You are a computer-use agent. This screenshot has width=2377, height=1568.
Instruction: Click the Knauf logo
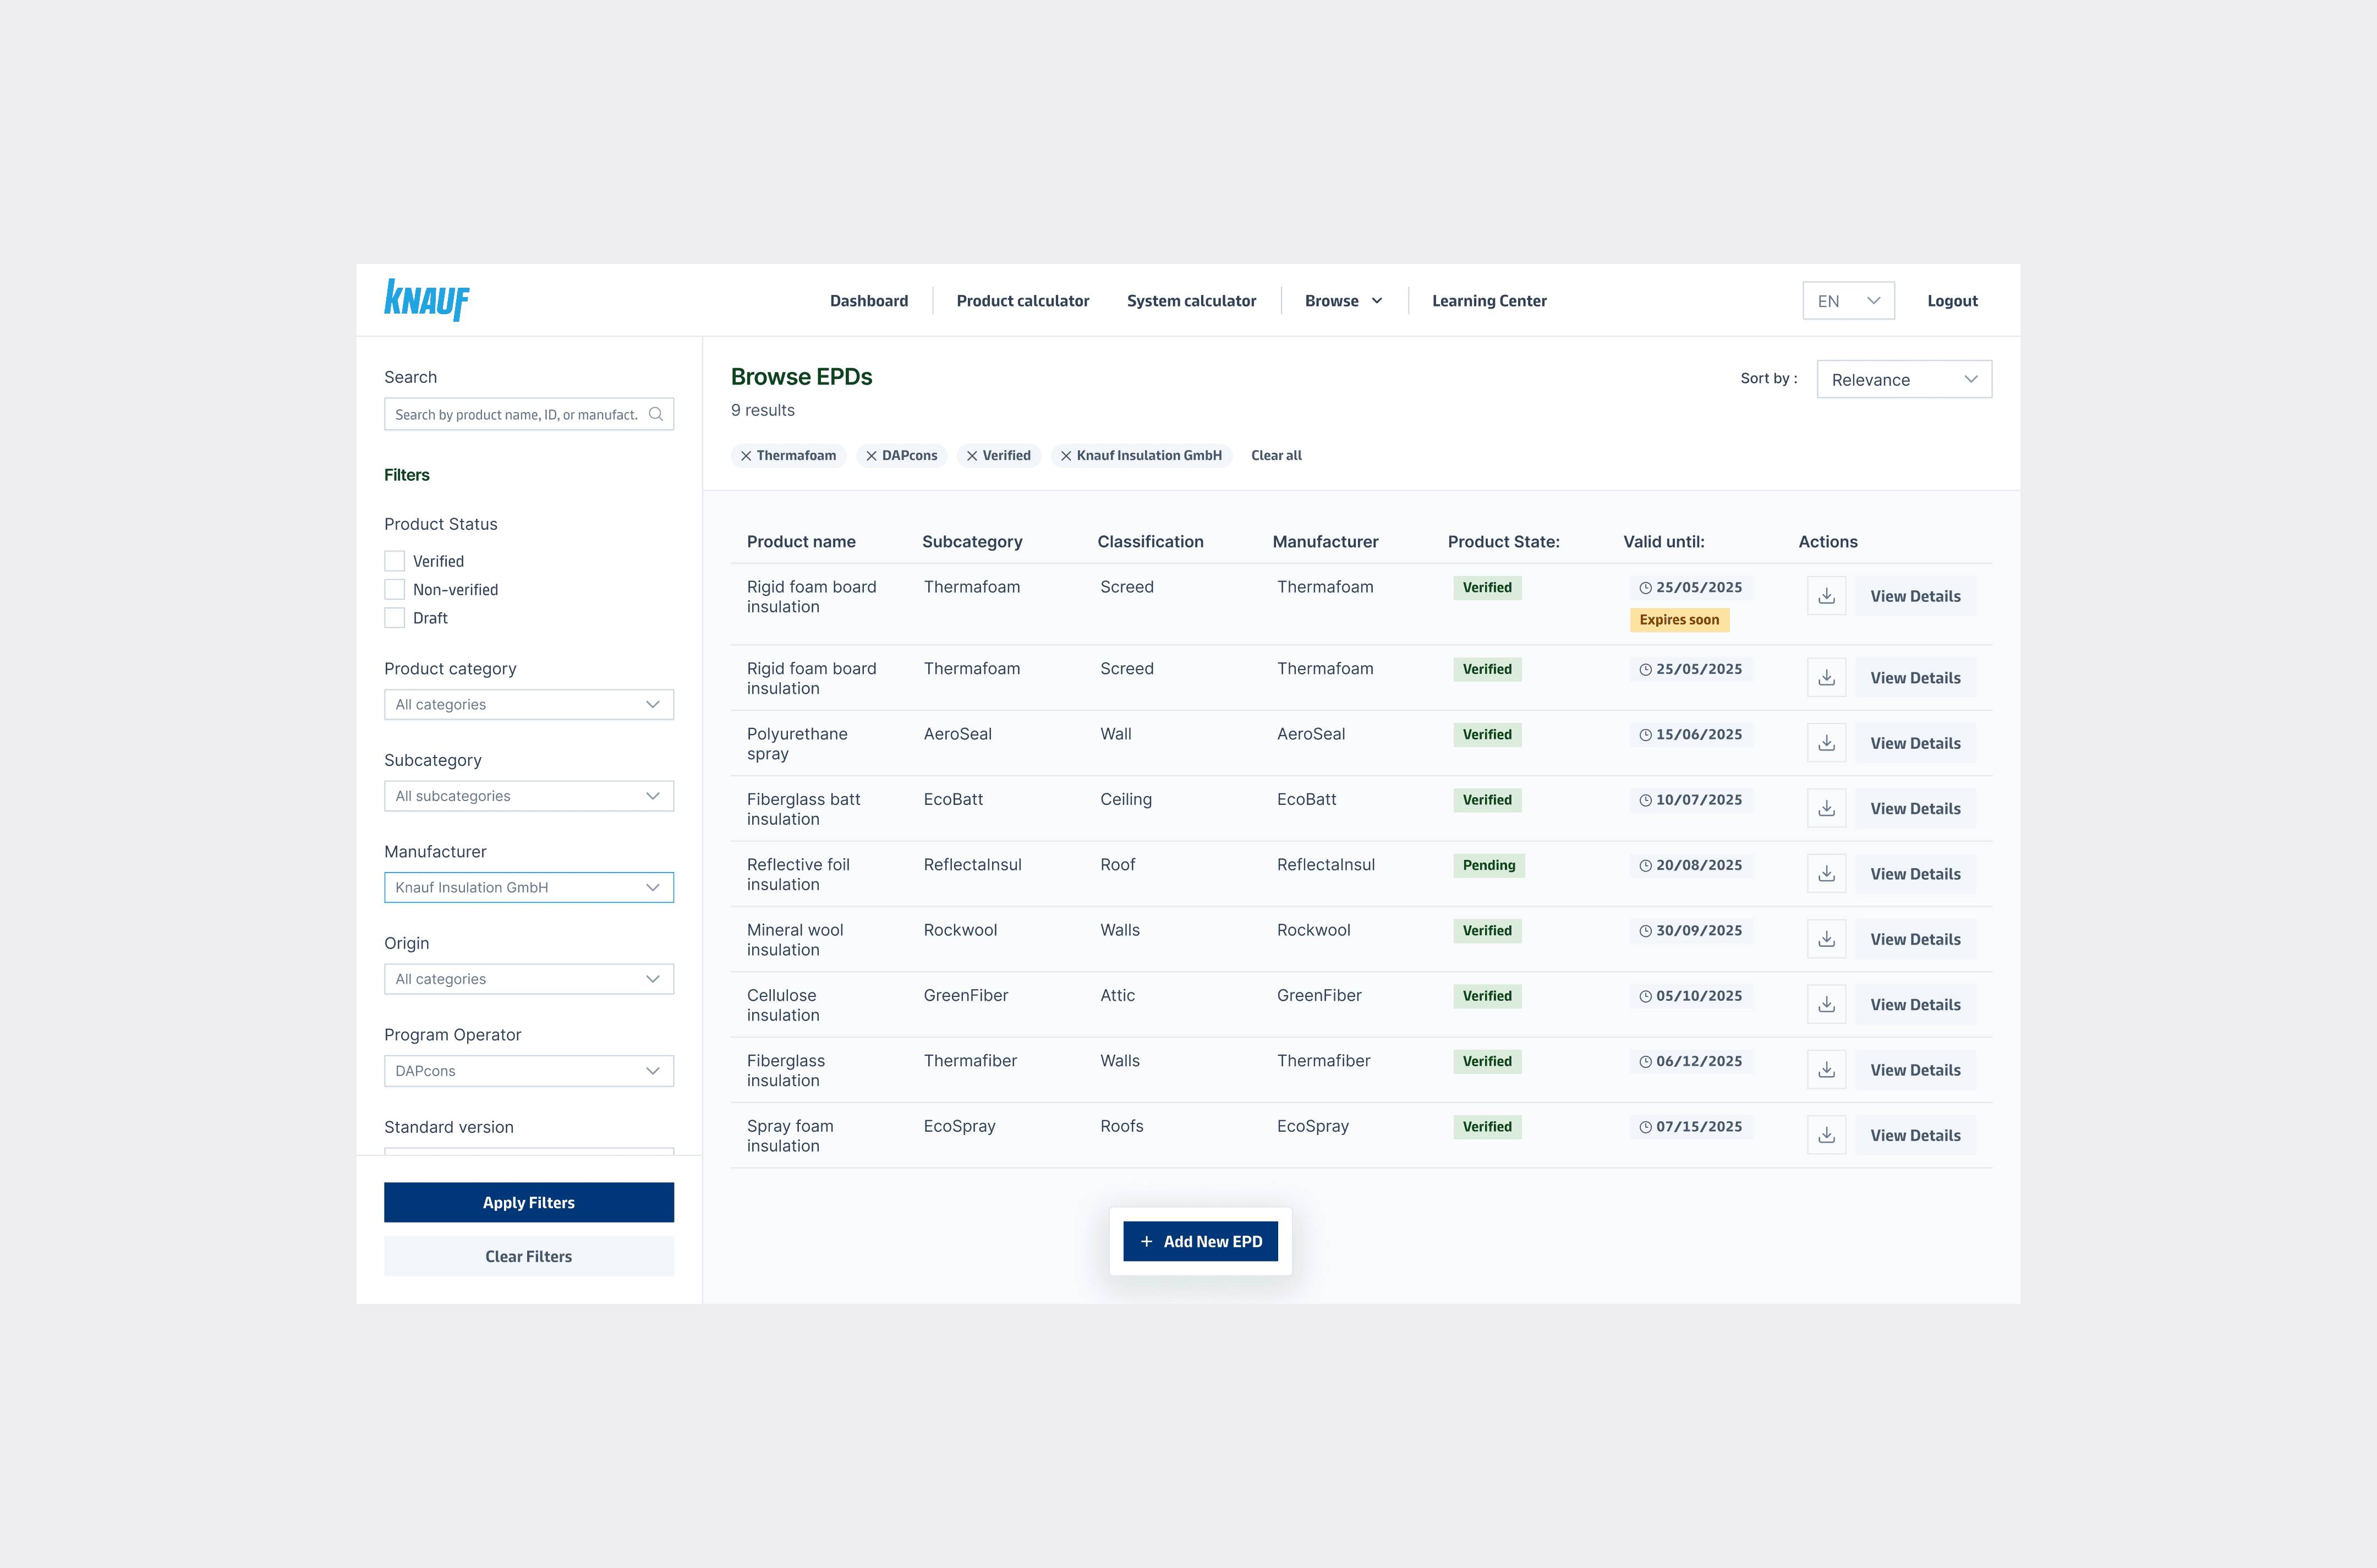[427, 300]
